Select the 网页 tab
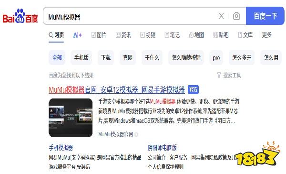 [56, 35]
